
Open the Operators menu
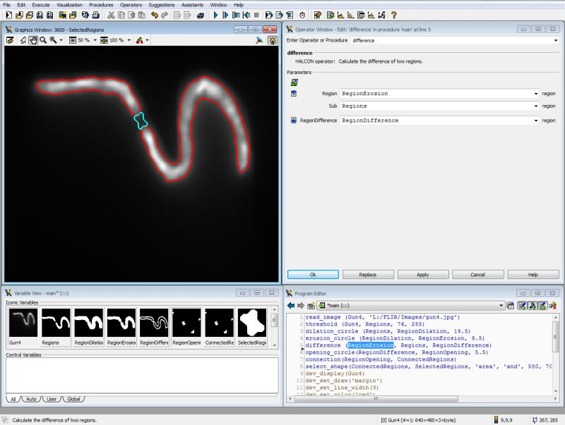click(x=131, y=5)
